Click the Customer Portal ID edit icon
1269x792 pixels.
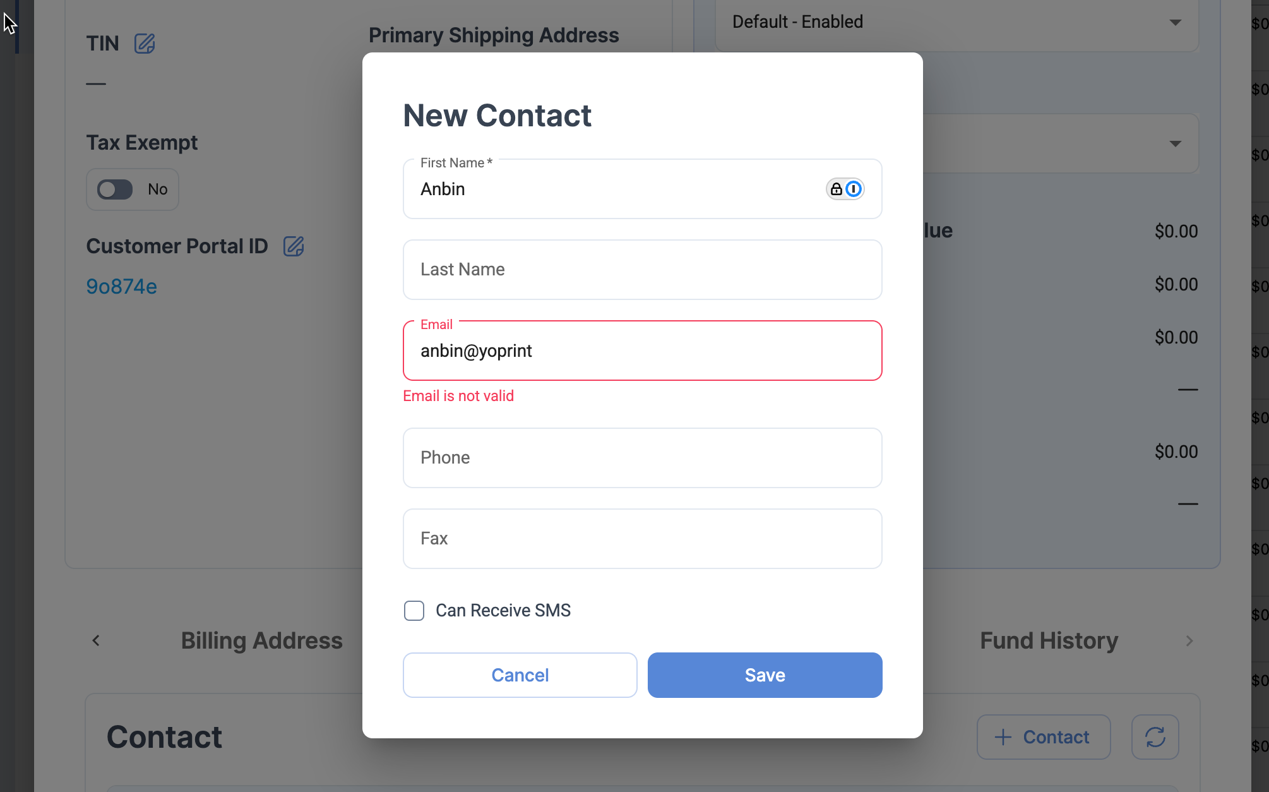[x=294, y=246]
